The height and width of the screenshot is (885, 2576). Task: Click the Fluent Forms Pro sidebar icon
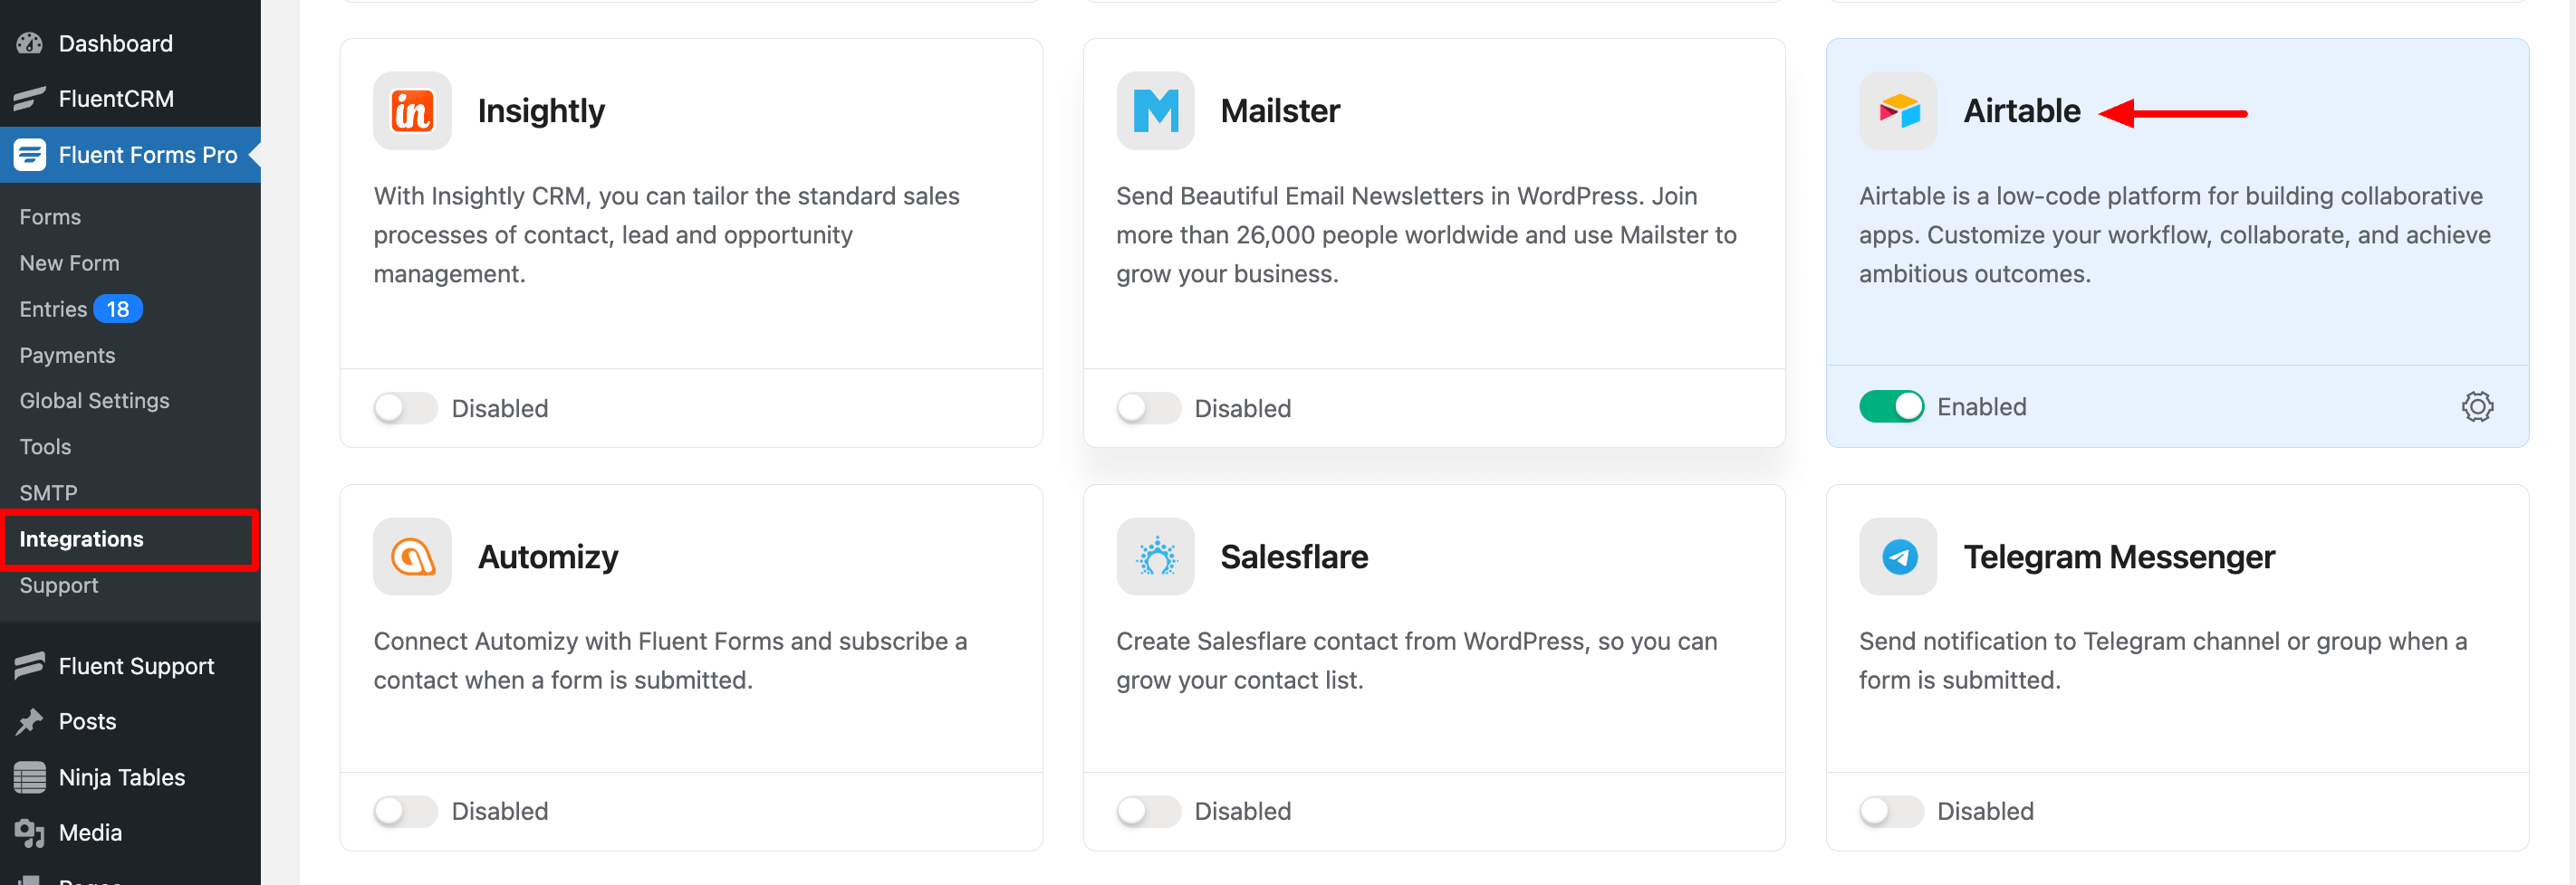tap(30, 155)
